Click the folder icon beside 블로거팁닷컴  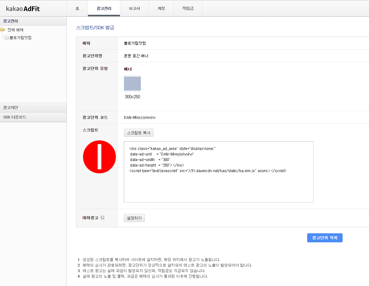[x=6, y=38]
